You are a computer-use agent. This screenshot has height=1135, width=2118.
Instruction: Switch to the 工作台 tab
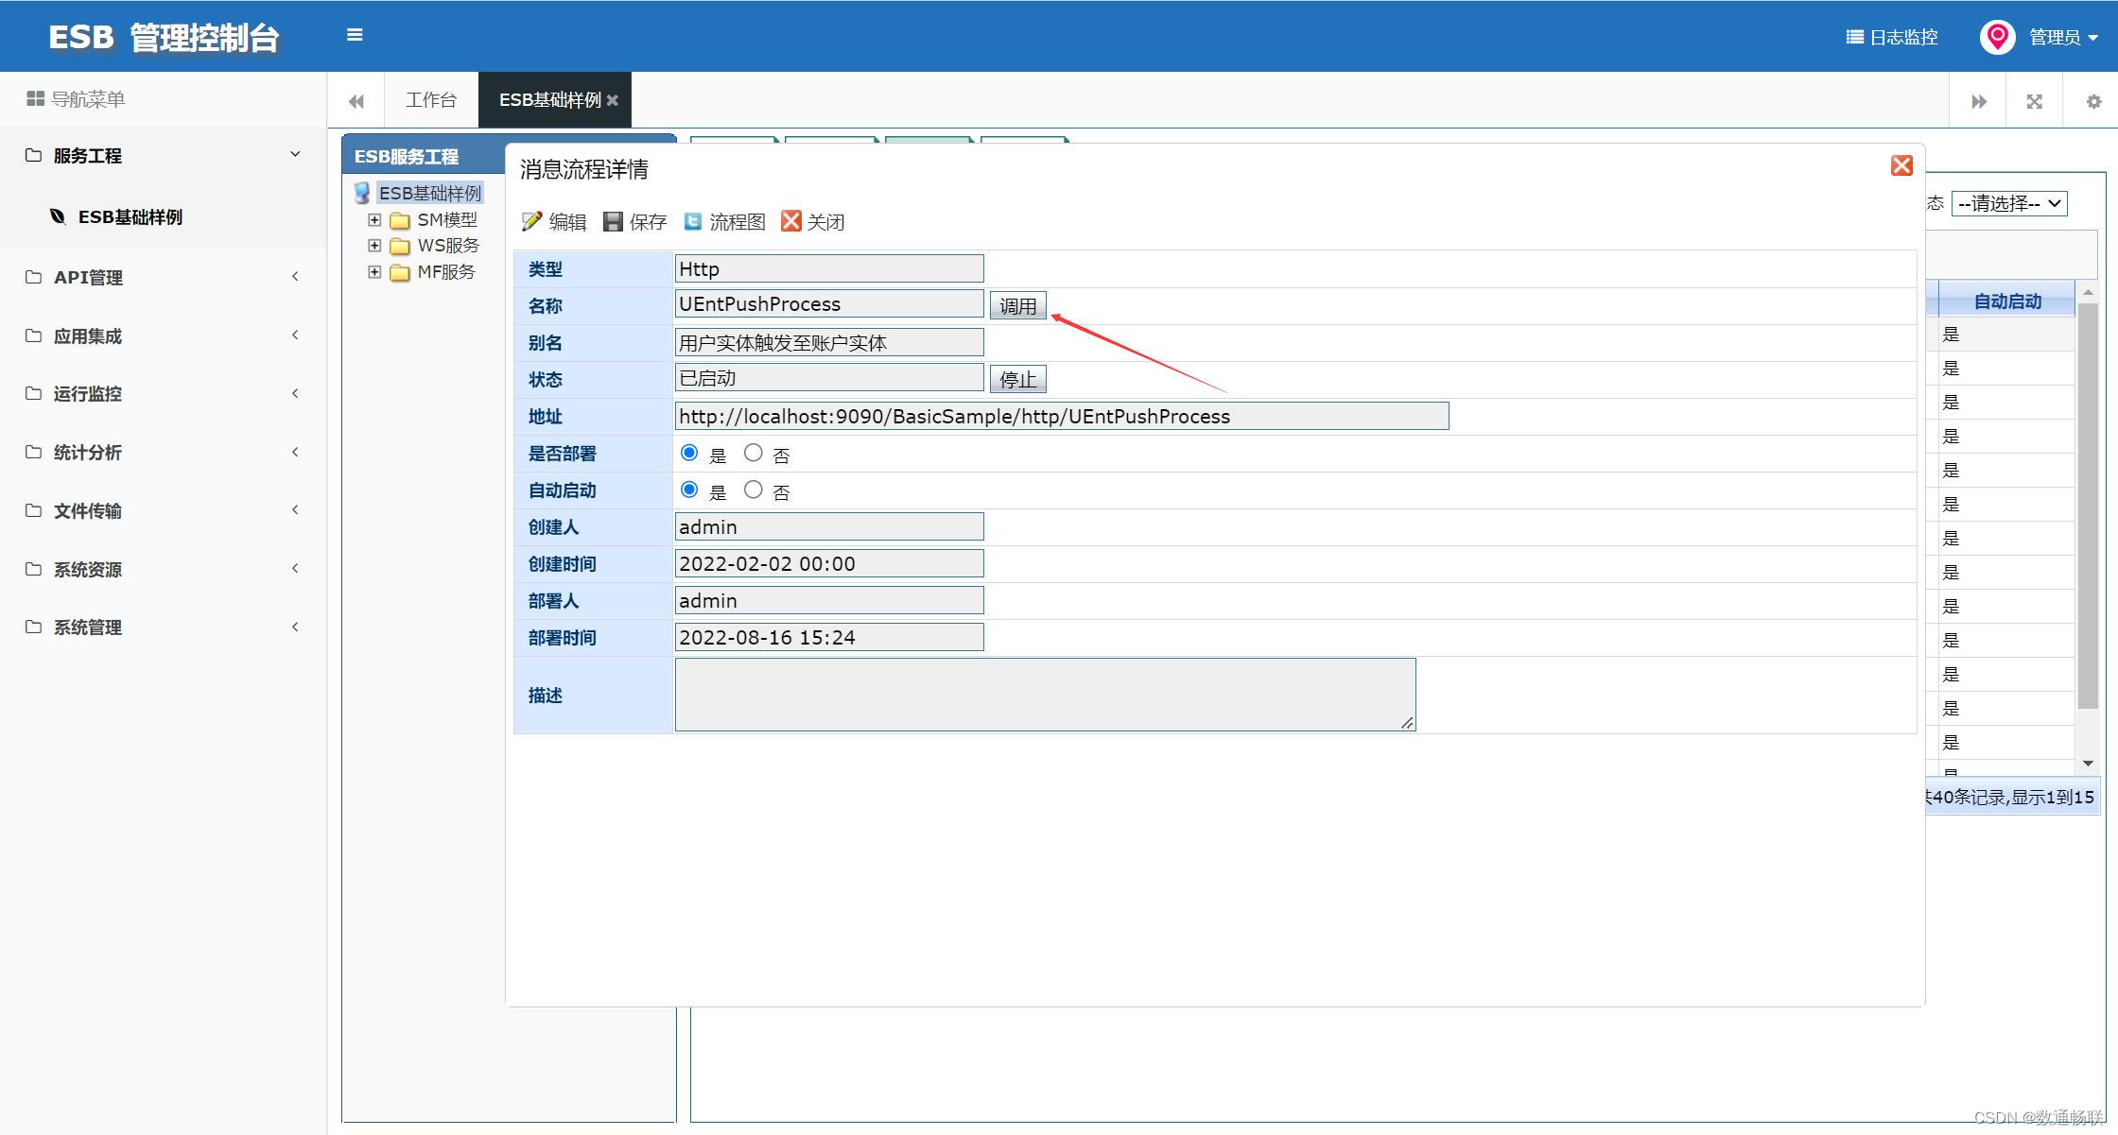(x=431, y=100)
